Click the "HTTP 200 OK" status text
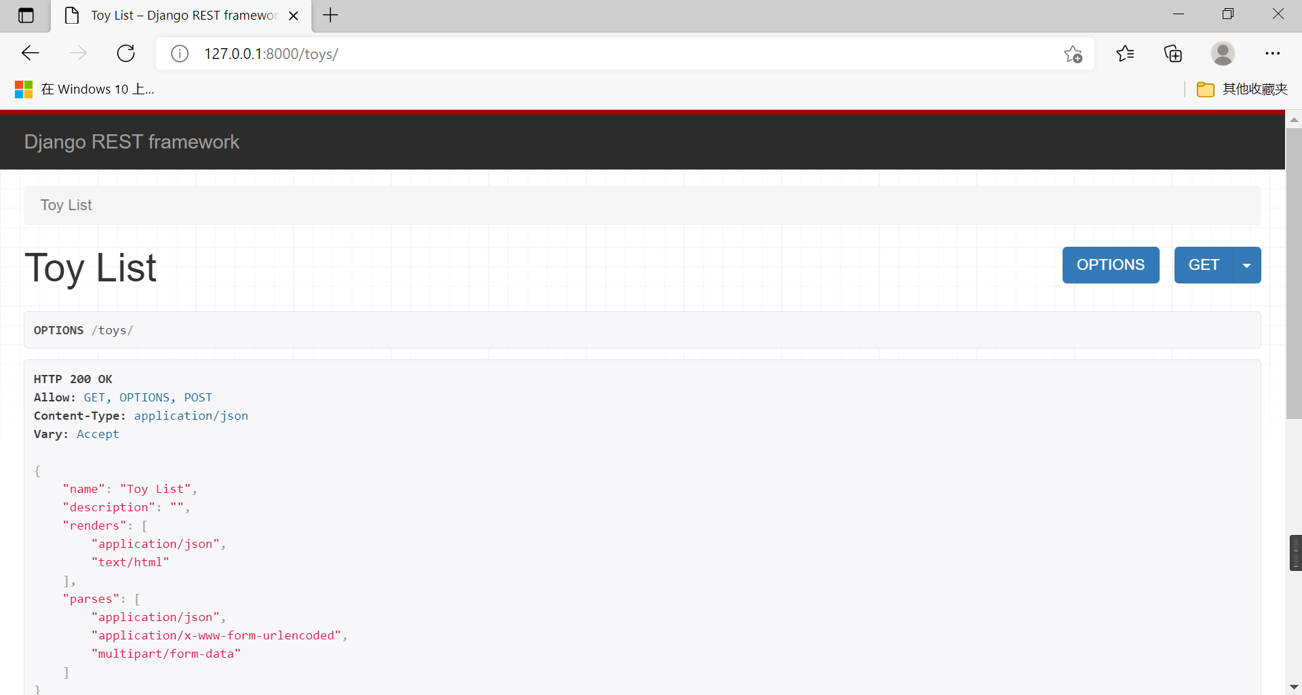The height and width of the screenshot is (695, 1302). click(x=73, y=379)
